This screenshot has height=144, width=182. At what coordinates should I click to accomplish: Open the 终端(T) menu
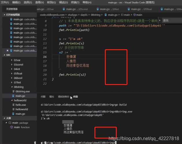pos(75,2)
